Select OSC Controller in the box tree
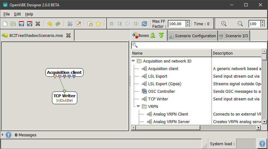The height and width of the screenshot is (149, 268). tap(161, 91)
